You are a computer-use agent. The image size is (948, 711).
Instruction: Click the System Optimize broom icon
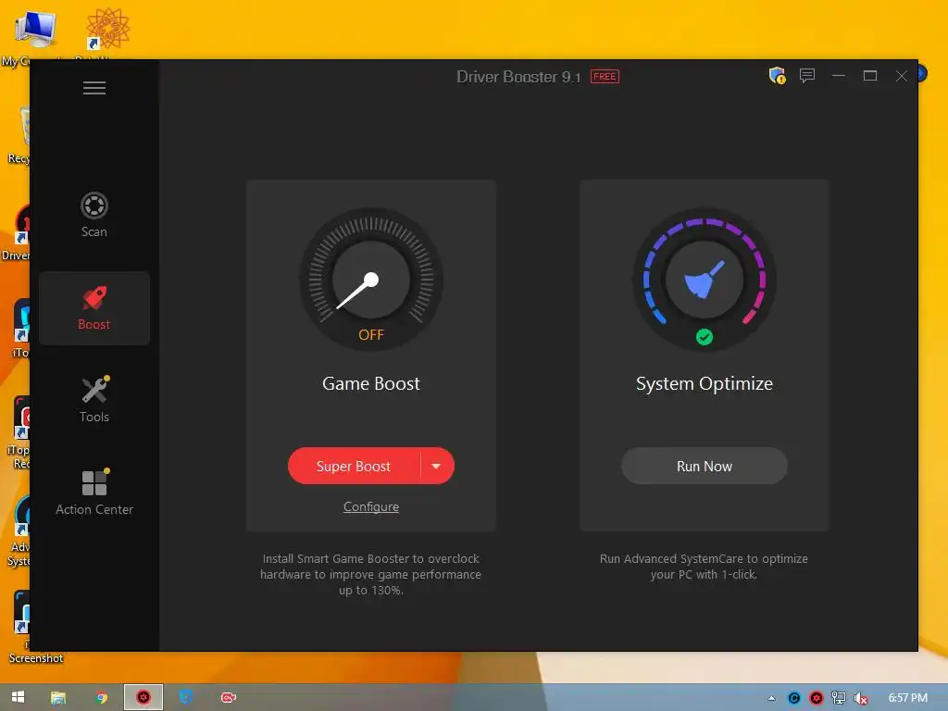pyautogui.click(x=705, y=280)
